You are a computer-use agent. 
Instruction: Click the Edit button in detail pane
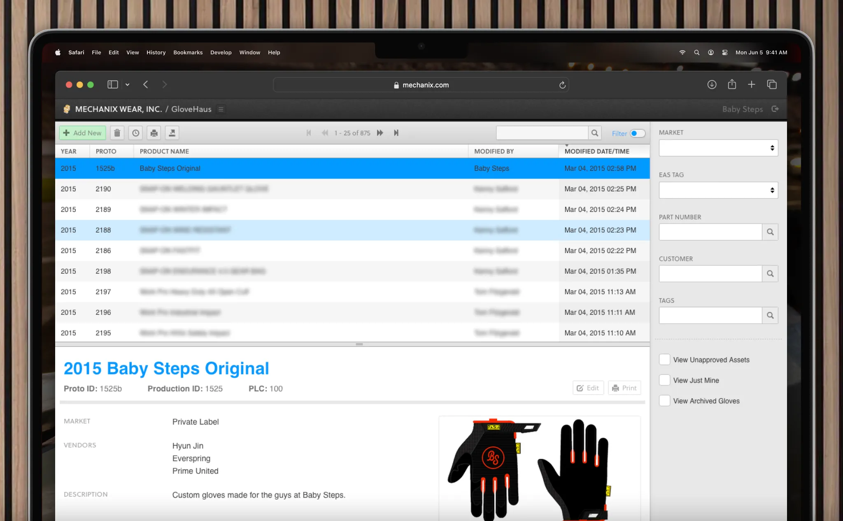click(x=588, y=388)
